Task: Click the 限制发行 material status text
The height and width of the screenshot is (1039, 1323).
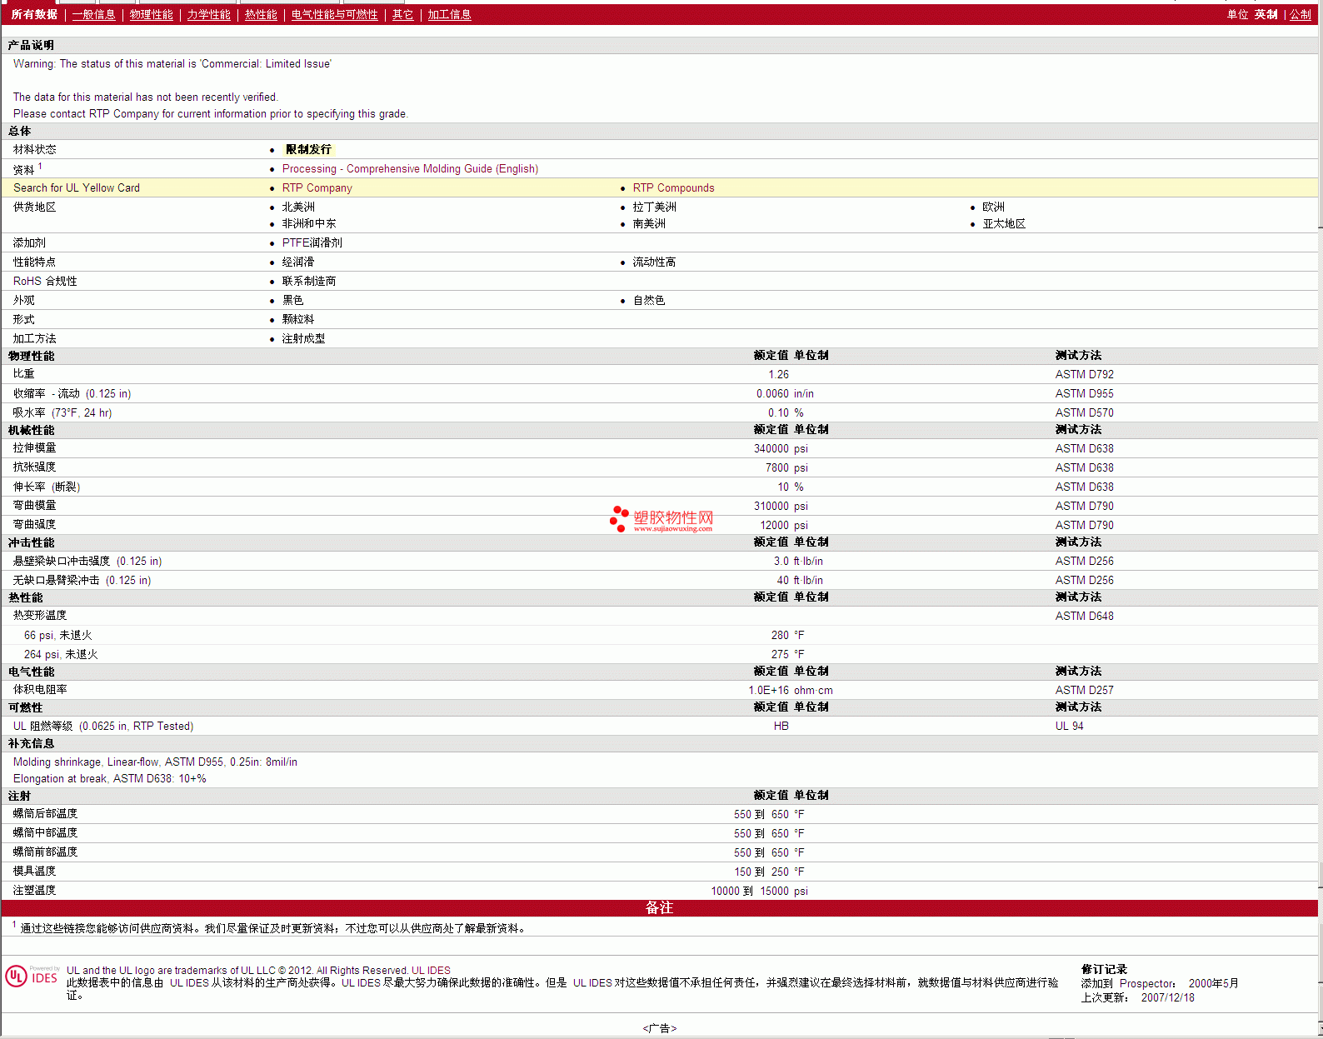Action: click(x=308, y=150)
